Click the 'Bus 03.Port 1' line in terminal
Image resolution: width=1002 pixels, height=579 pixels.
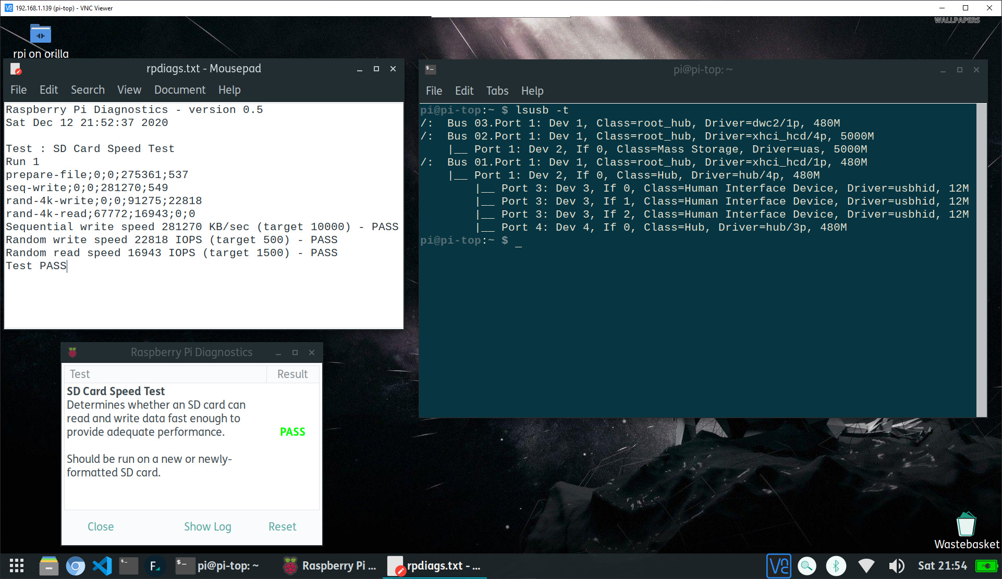(630, 123)
